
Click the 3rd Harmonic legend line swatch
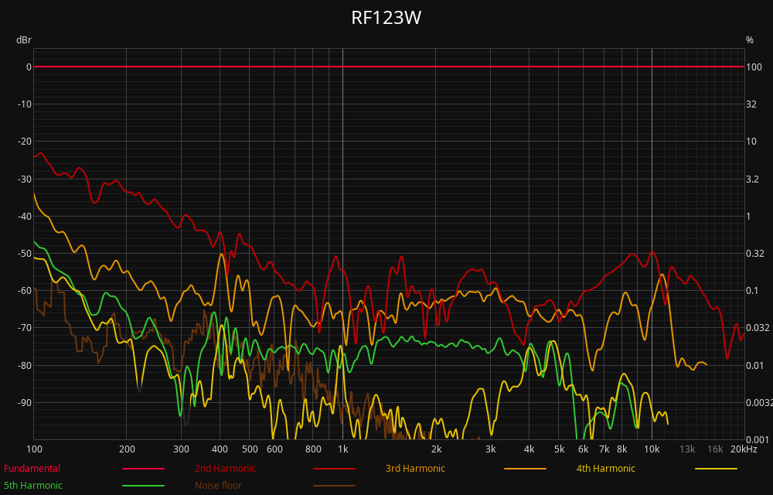pos(525,469)
